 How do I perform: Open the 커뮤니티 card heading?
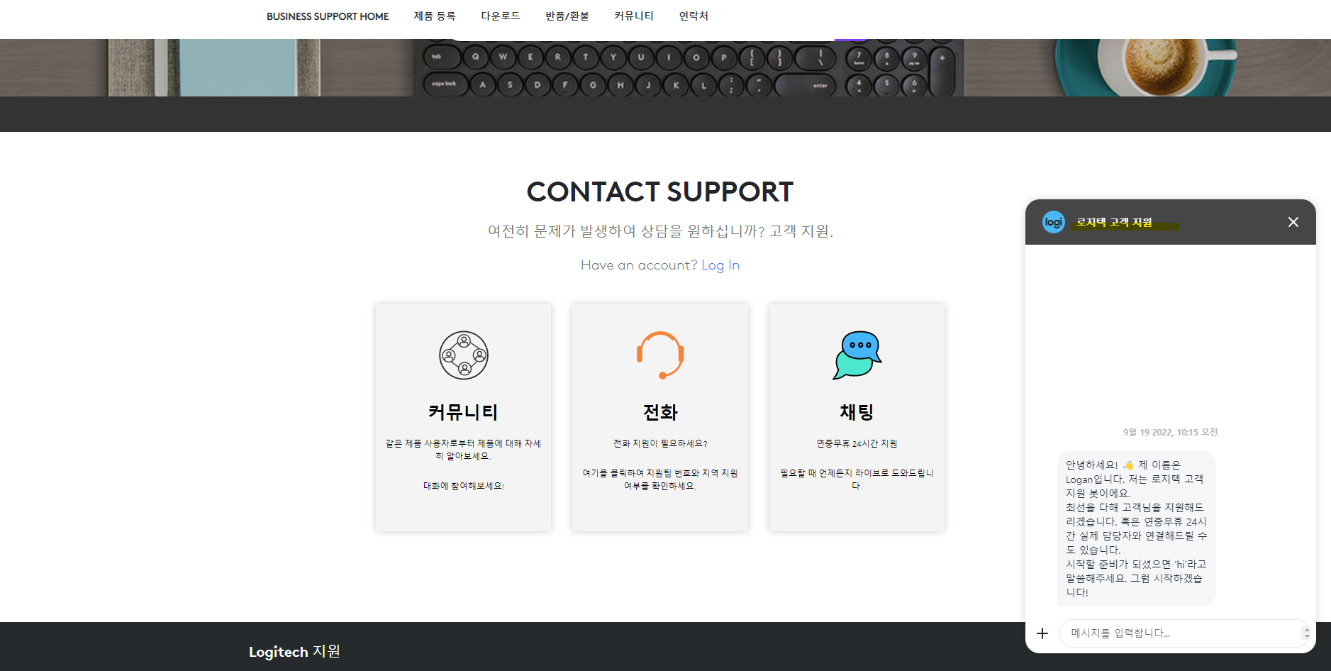tap(464, 412)
